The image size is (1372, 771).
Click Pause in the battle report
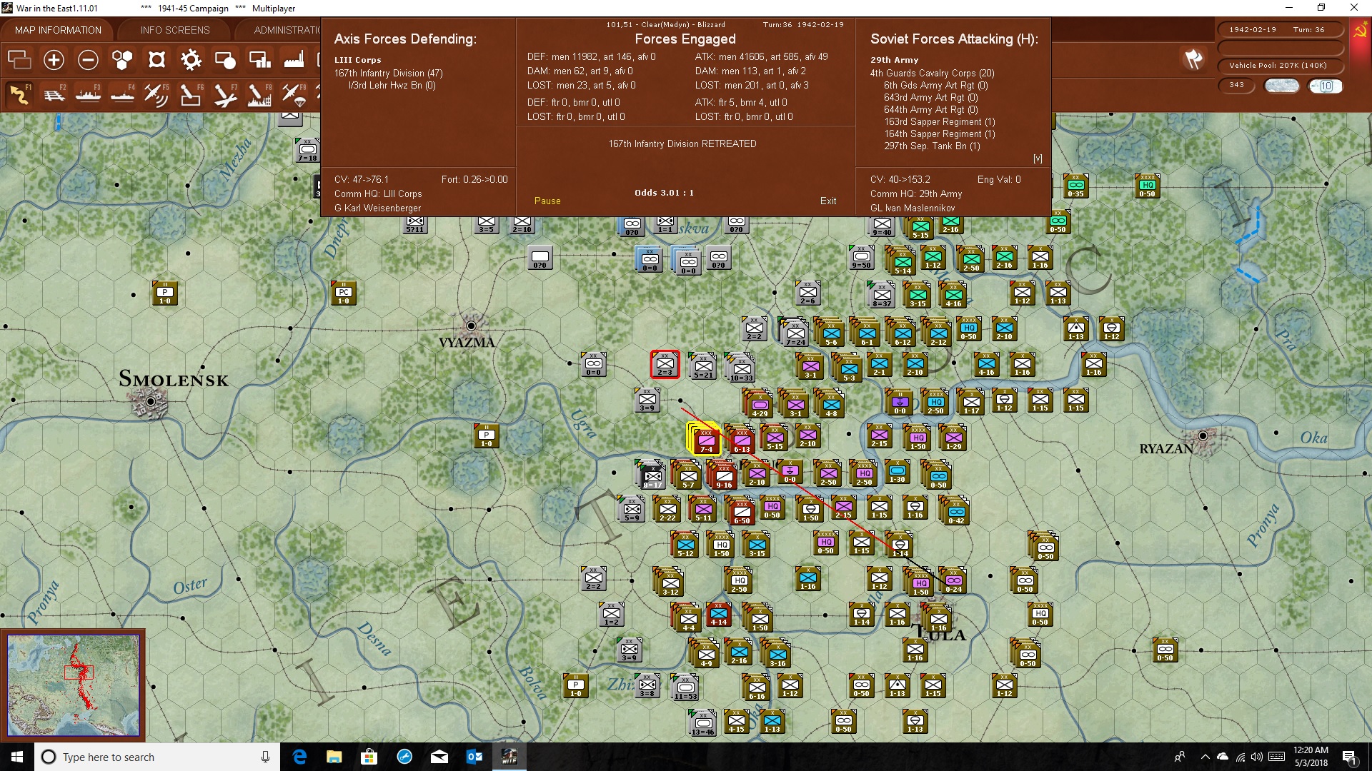click(547, 201)
